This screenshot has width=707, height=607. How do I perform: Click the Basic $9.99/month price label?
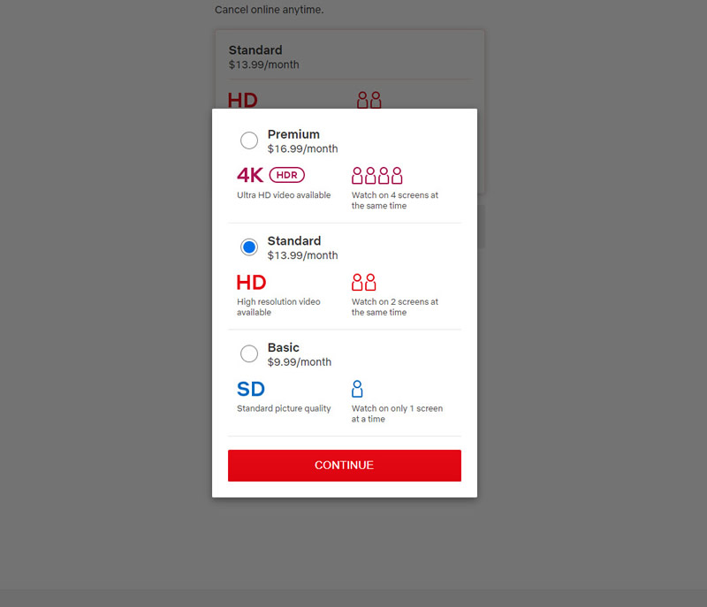296,362
